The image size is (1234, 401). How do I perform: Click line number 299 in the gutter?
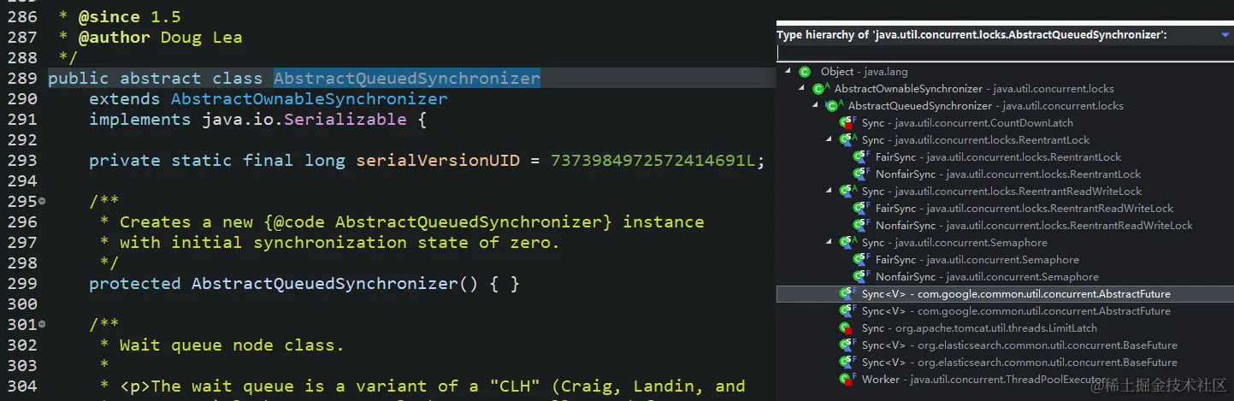click(x=21, y=284)
